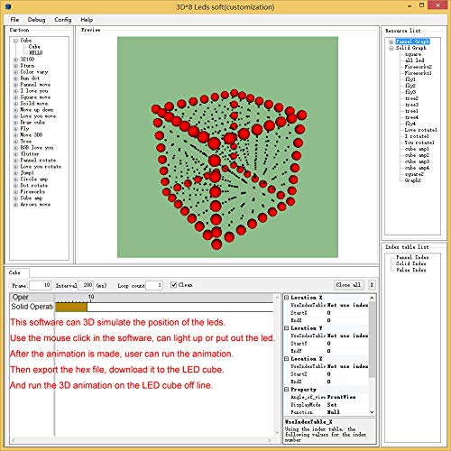The image size is (451, 451).
Task: Select Move up down in Cartoon list
Action: coord(37,110)
